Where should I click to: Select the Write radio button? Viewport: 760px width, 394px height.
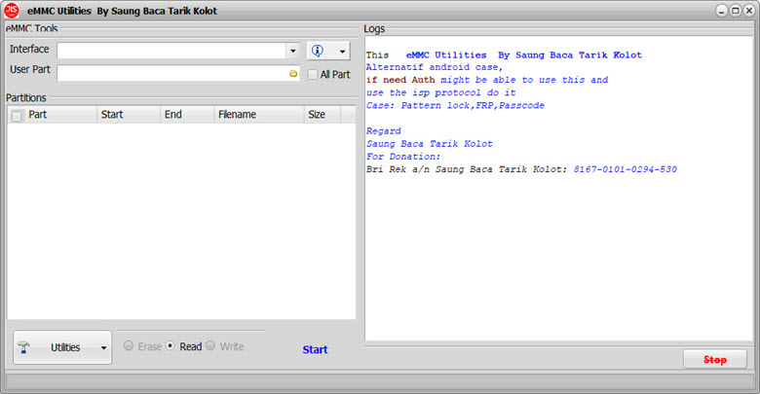point(210,345)
